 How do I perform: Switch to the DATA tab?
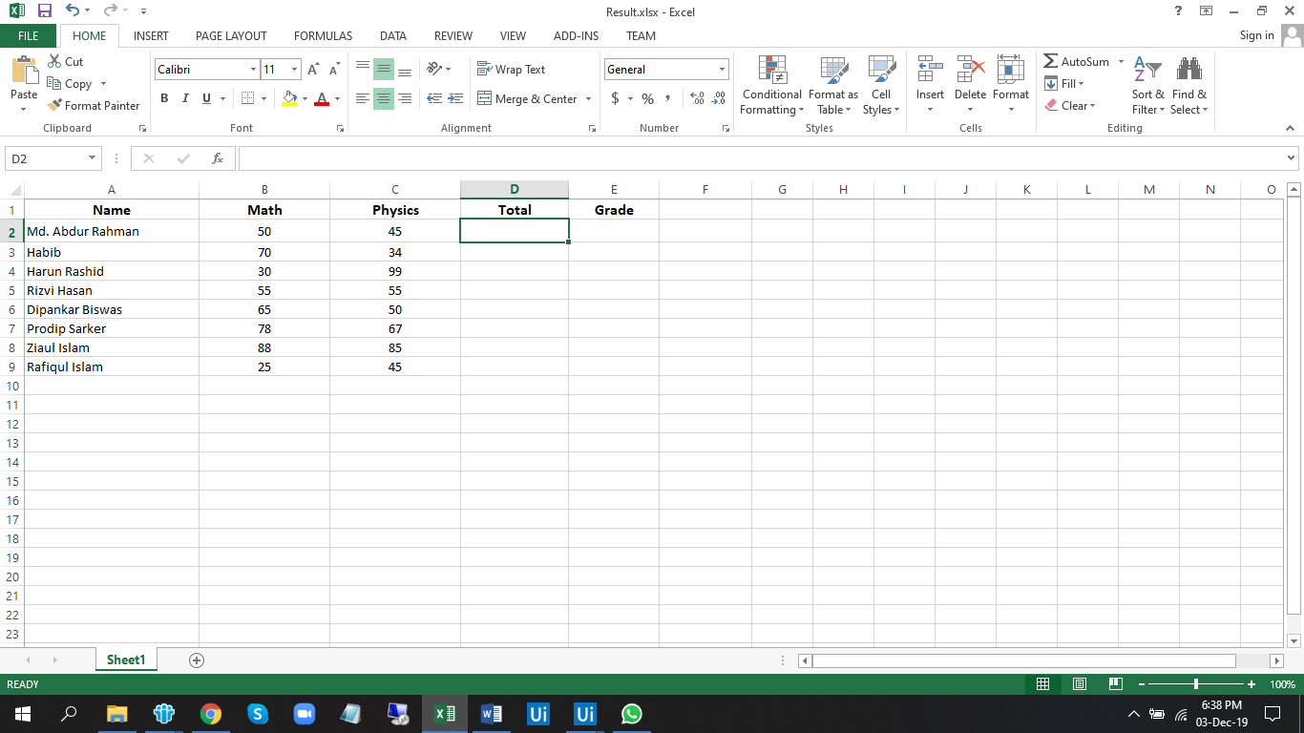(393, 35)
